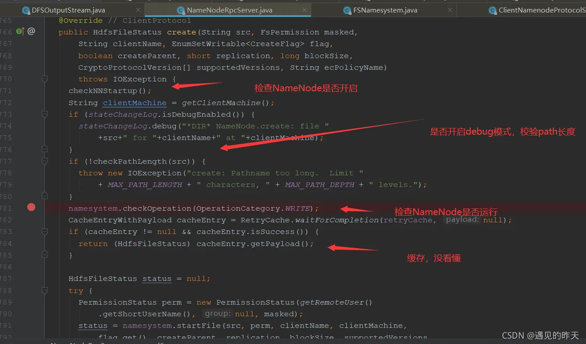Click OperationCategory in checkOperation call

pos(238,208)
